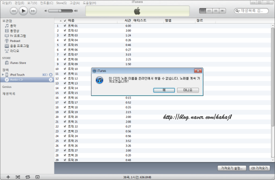Open the 파일(F) menu

(x=6, y=3)
